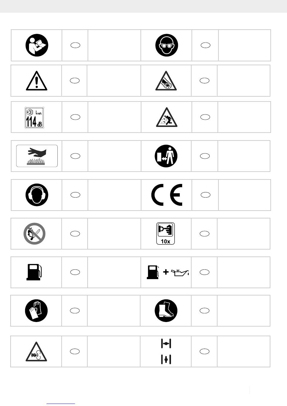
Task: Click the choke lever positions symbol
Action: 166,351
